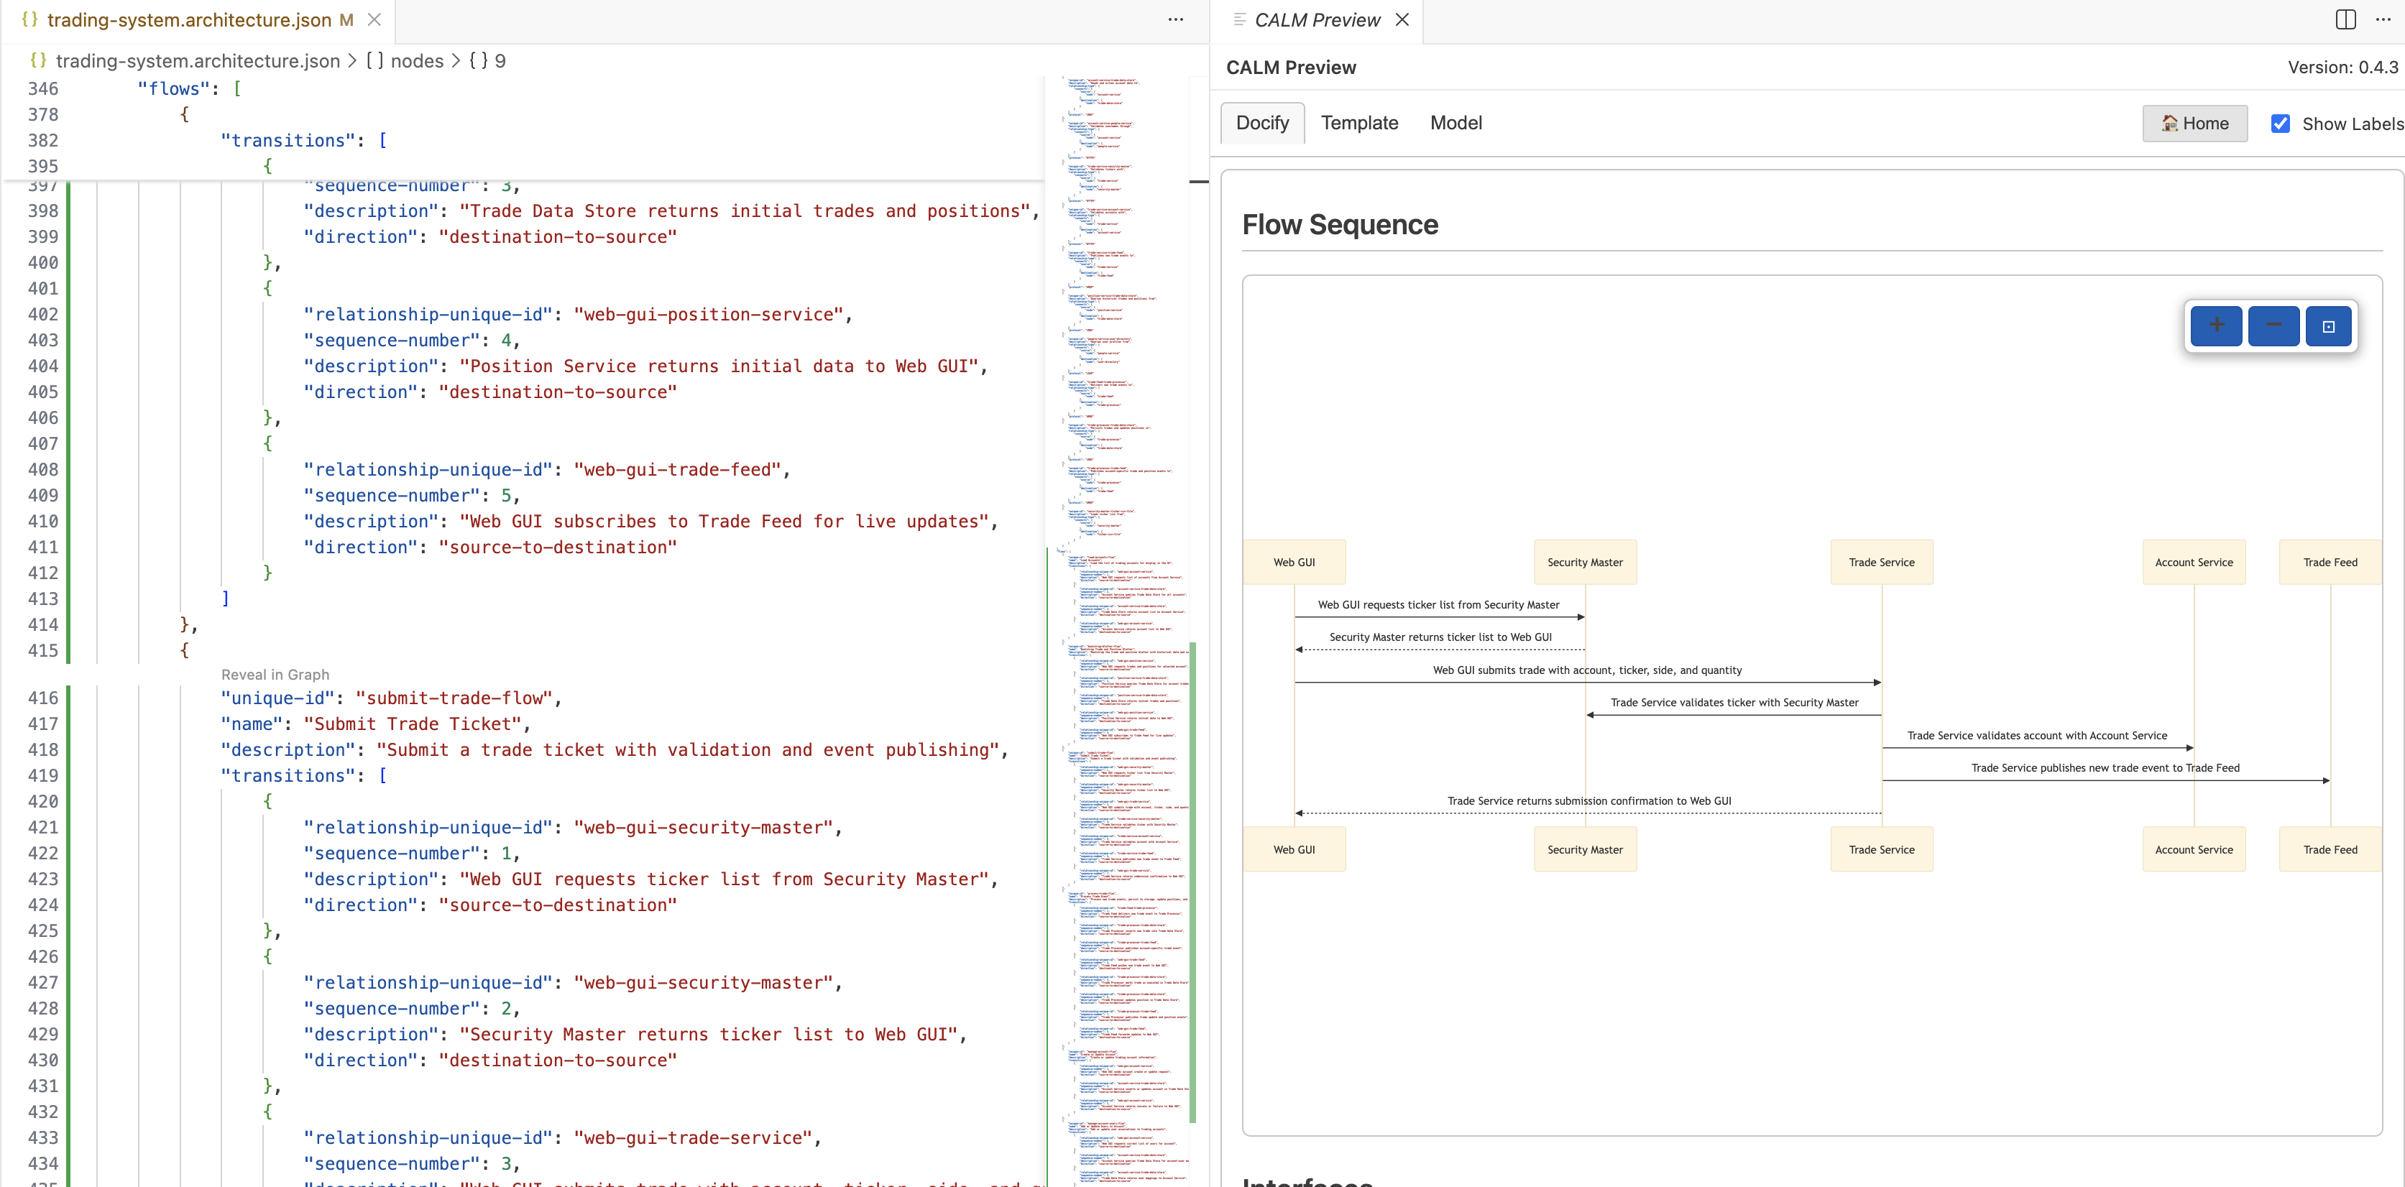Click the house icon inside the Home button
The height and width of the screenshot is (1187, 2405).
(2170, 123)
